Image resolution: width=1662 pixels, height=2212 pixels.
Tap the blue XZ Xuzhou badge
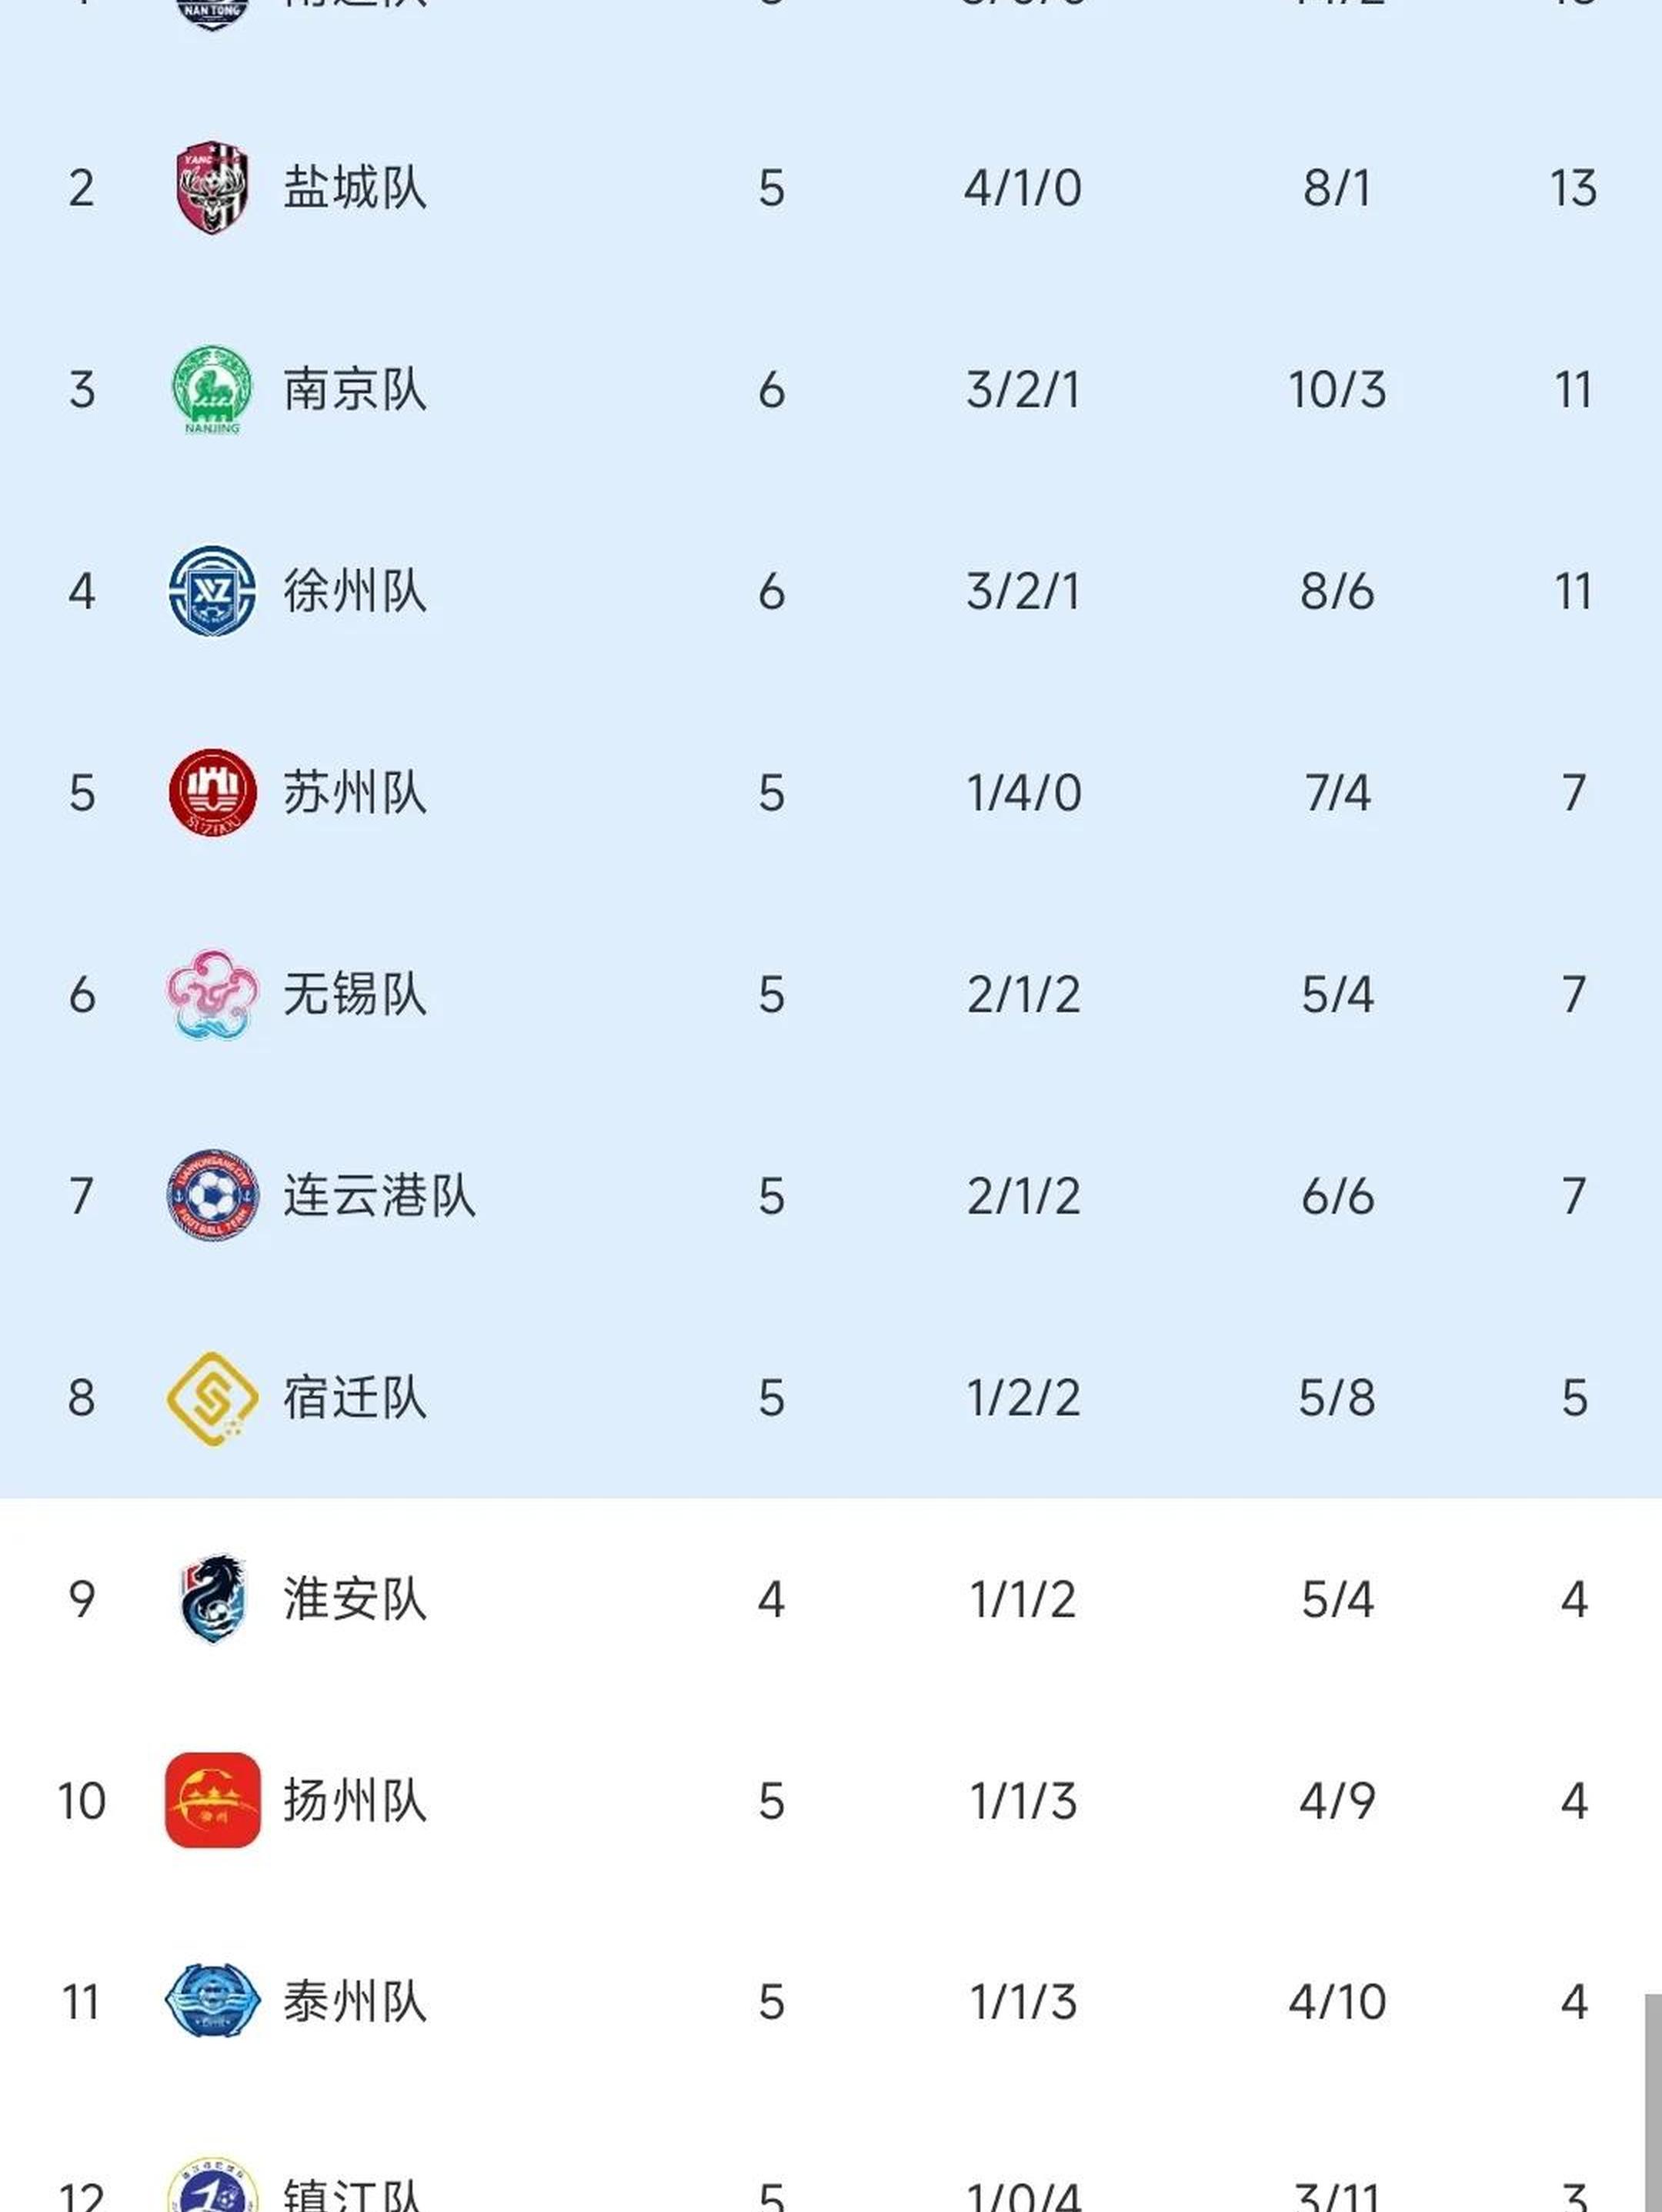pyautogui.click(x=212, y=591)
